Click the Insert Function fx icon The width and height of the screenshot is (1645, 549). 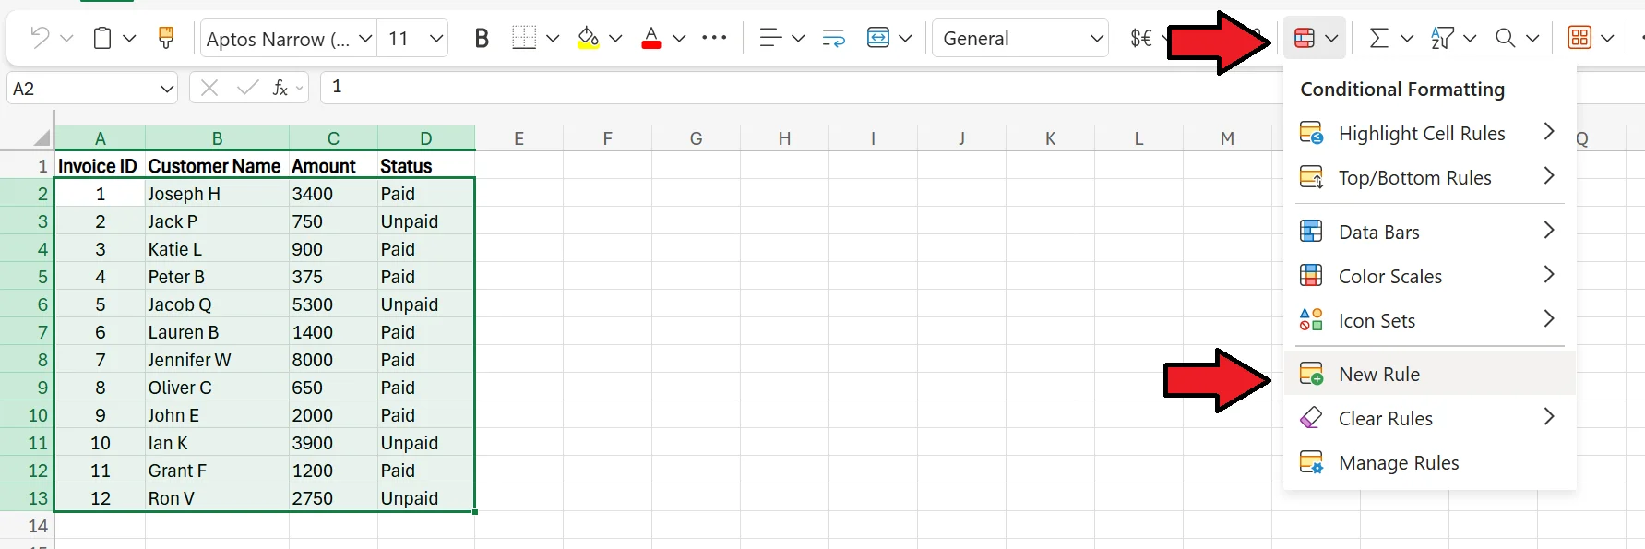pyautogui.click(x=280, y=88)
